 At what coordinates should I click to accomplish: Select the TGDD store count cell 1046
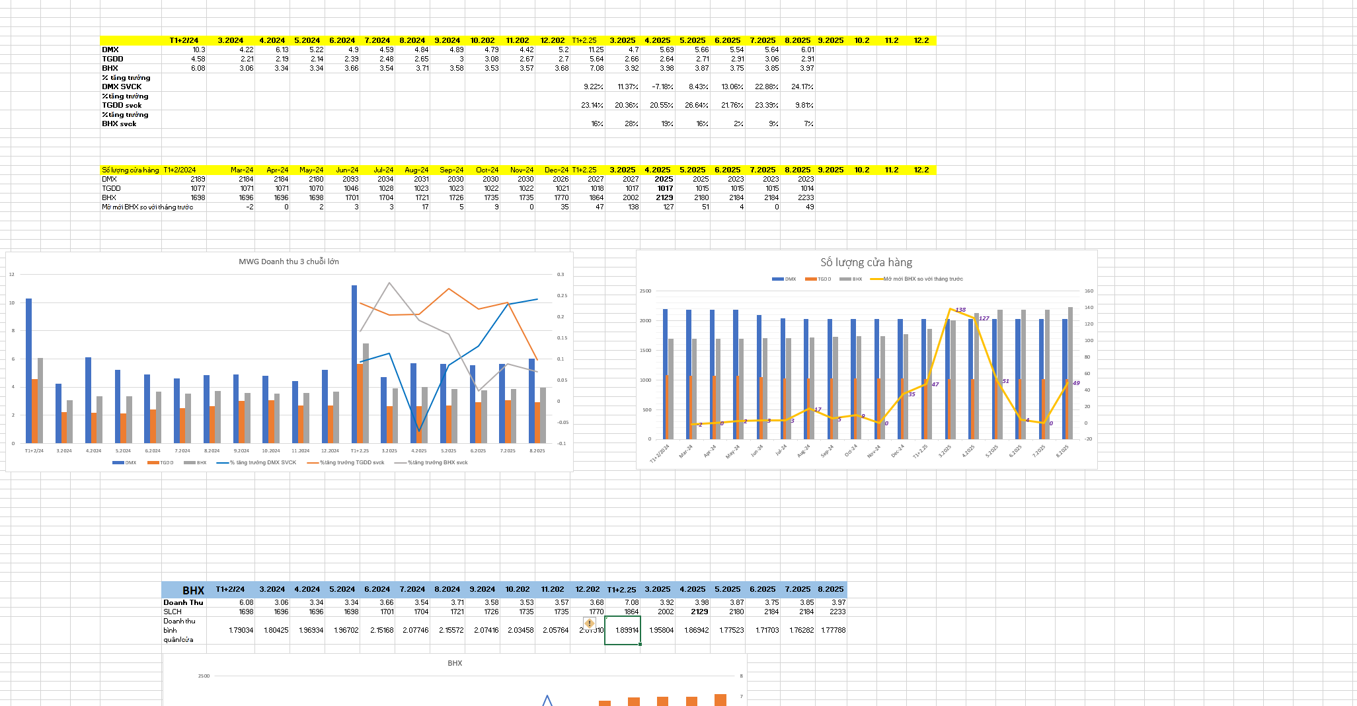coord(342,188)
